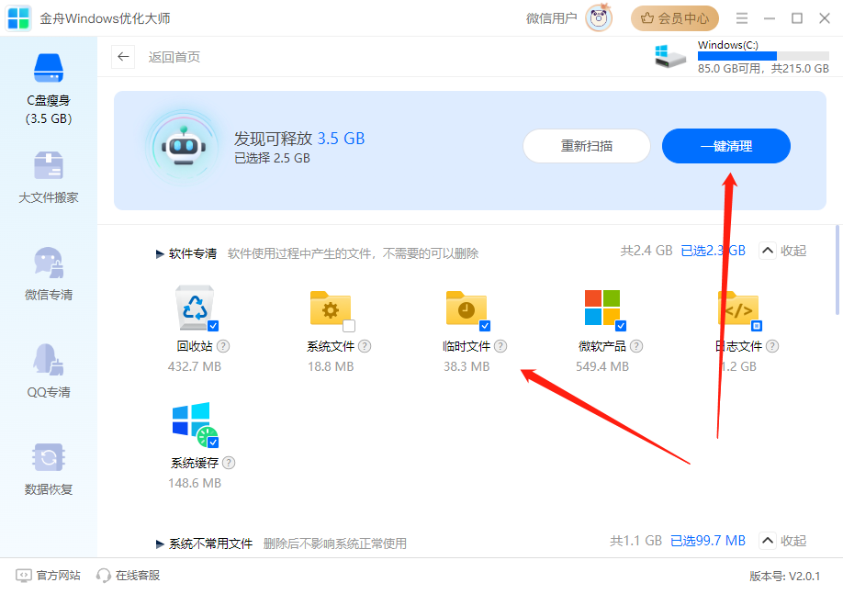Select the 临时文件 temporary files icon
The height and width of the screenshot is (594, 843).
coord(466,308)
